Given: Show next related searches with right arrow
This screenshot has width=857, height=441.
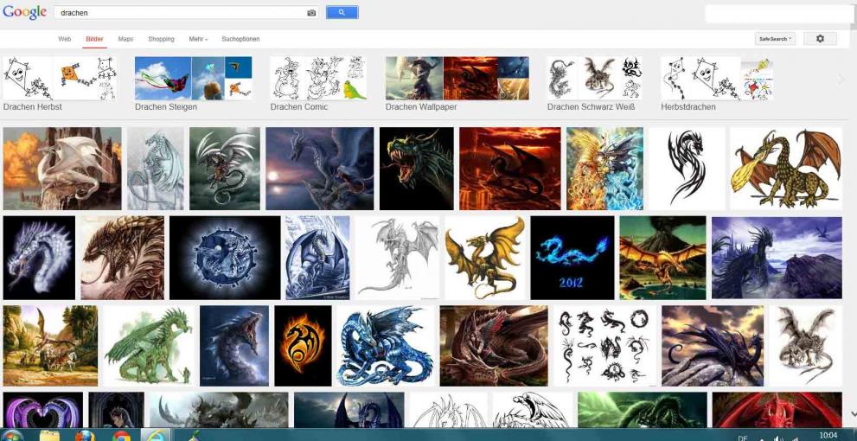Looking at the screenshot, I should pos(841,80).
